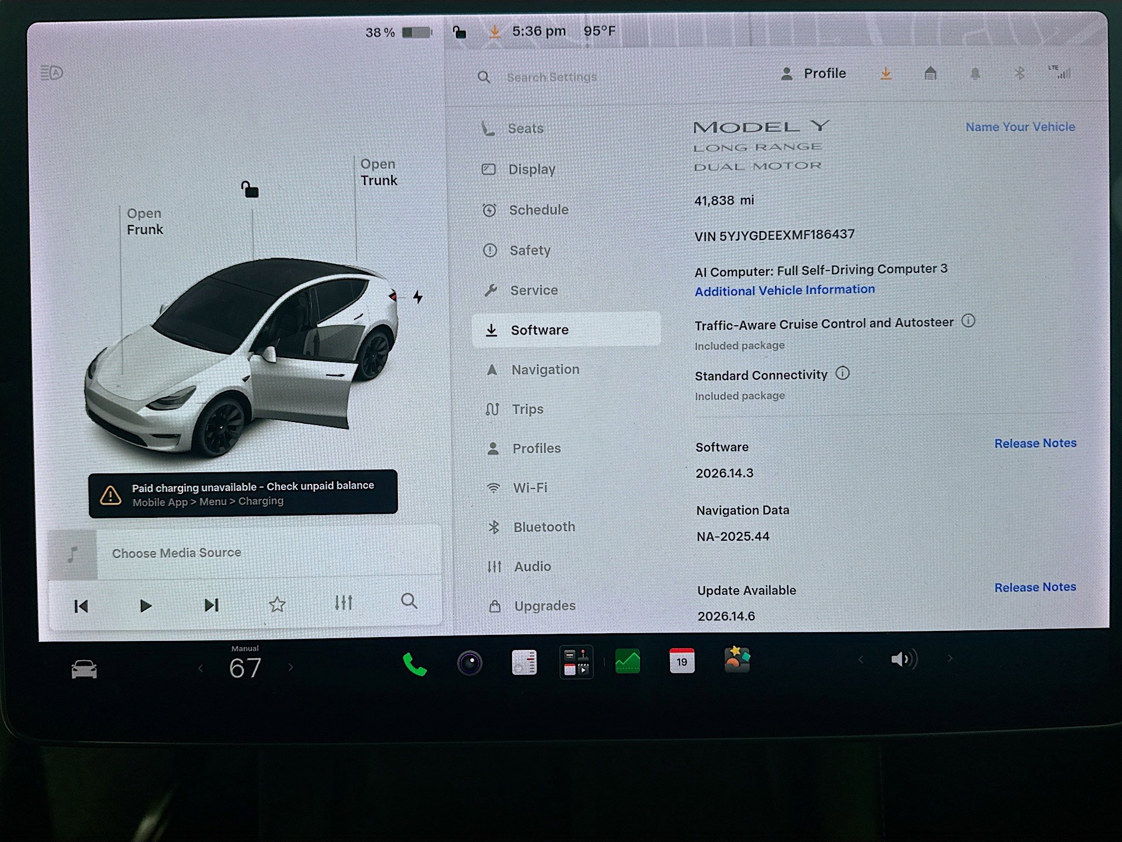Tap the orange download icon in status bar
This screenshot has height=842, width=1122.
click(494, 32)
